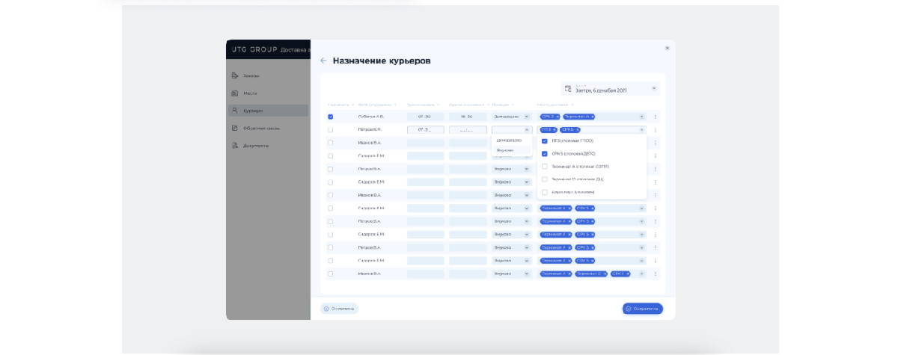The width and height of the screenshot is (898, 355).
Task: Select the name Лебедев А.В.
Action: [x=370, y=117]
